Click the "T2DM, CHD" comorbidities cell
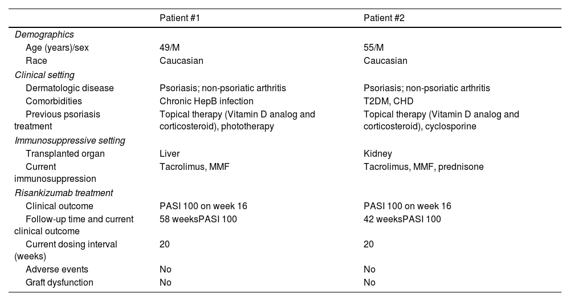 pyautogui.click(x=388, y=101)
